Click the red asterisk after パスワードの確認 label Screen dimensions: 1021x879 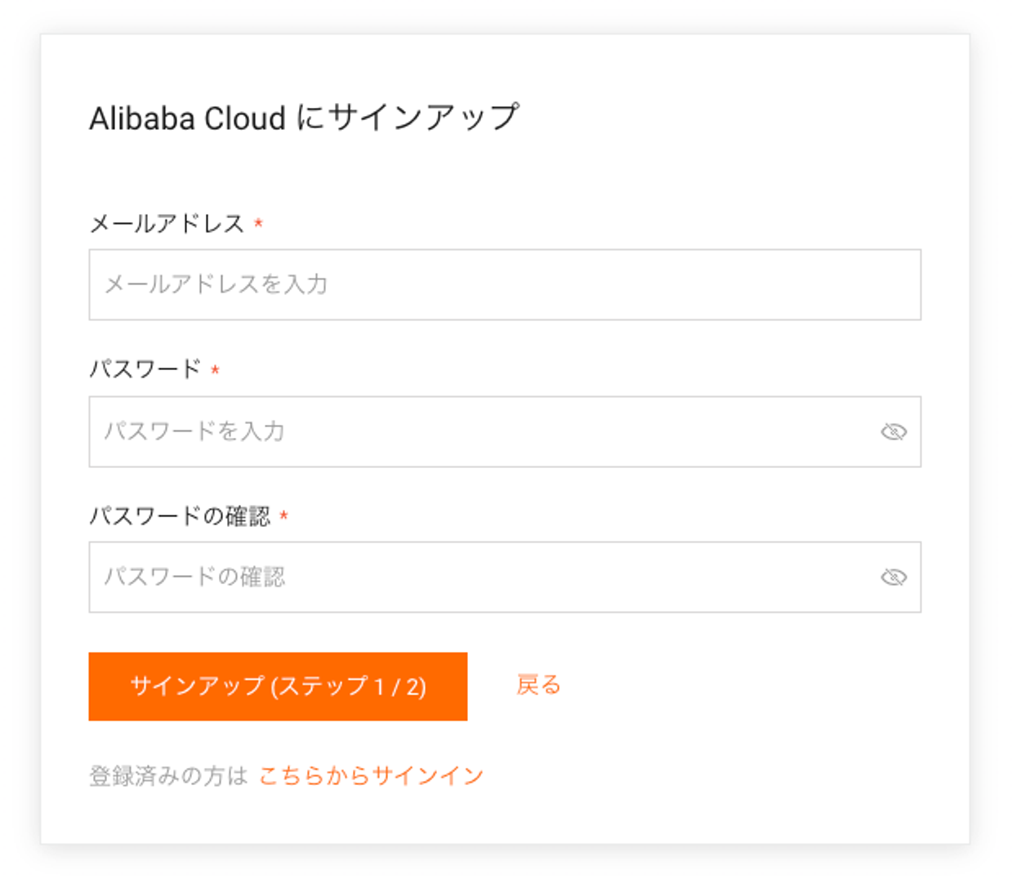[x=283, y=516]
